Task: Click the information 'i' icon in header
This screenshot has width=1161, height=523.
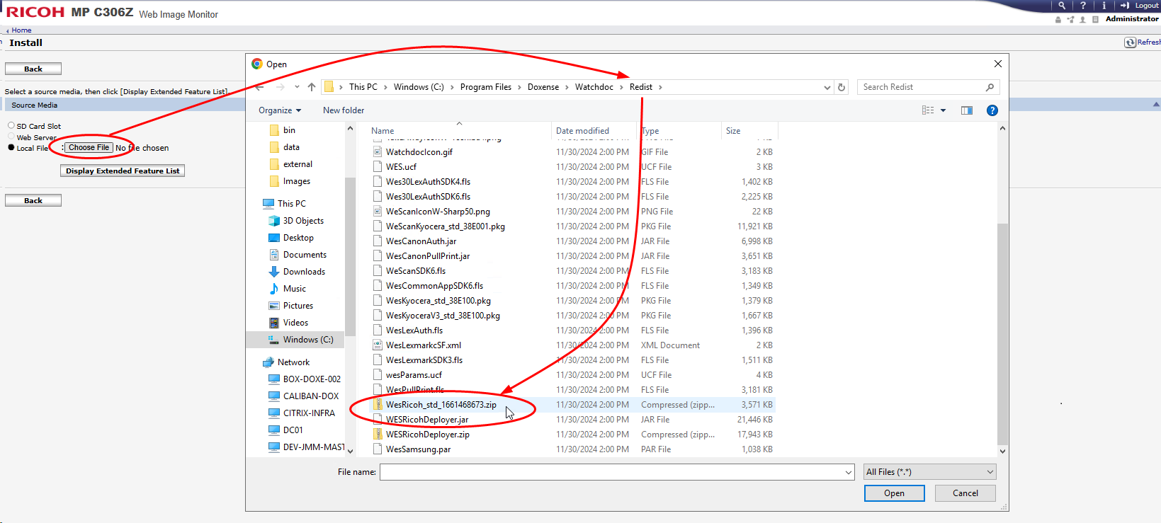Action: click(x=1104, y=5)
